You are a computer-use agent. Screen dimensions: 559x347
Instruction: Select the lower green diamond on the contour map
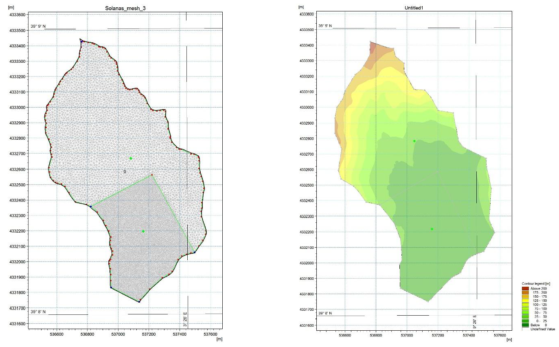pos(432,229)
